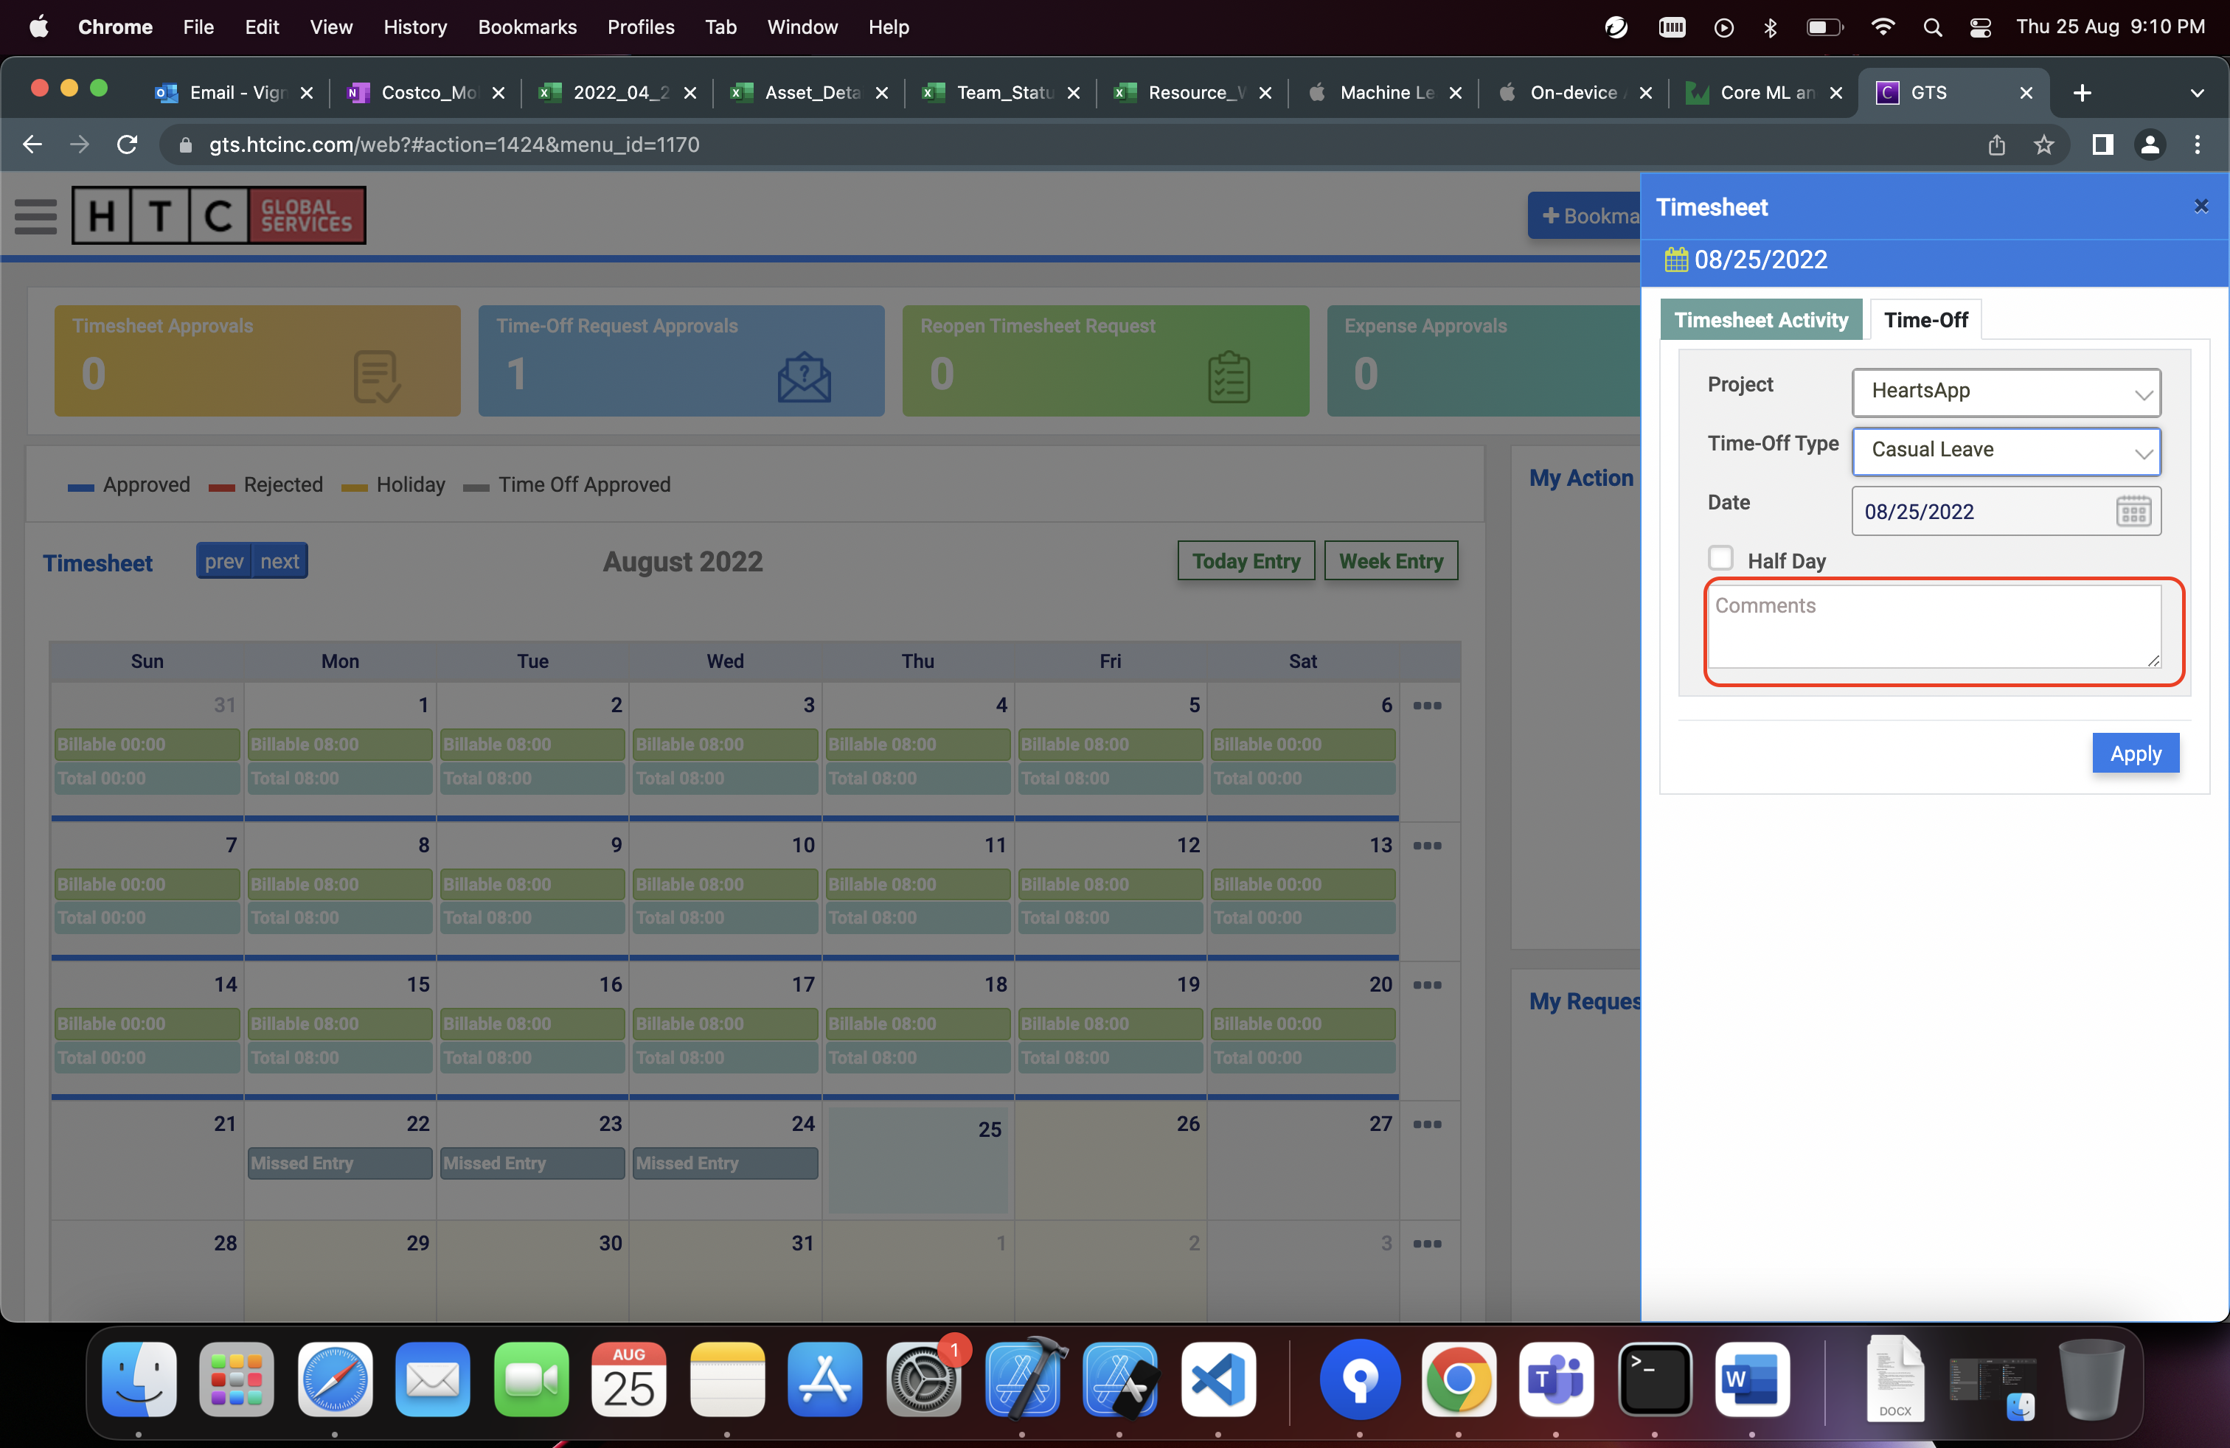
Task: Click the hamburger menu icon beside HTC logo
Action: click(x=35, y=215)
